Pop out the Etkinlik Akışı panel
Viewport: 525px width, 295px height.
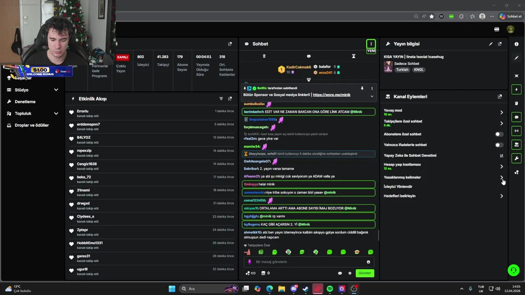(230, 99)
